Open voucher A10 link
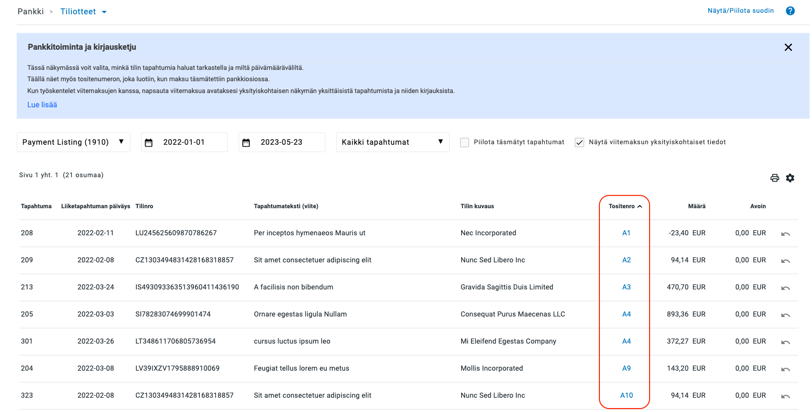Viewport: 812px width, 412px height. (626, 395)
